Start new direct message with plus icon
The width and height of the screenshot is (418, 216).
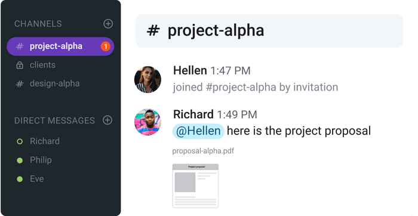[x=107, y=120]
